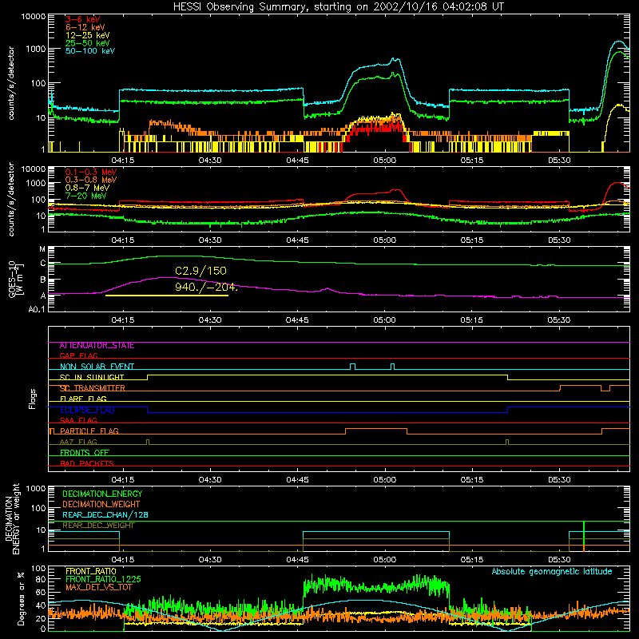Click the yellow flare duration bar
This screenshot has width=639, height=639.
(x=167, y=295)
